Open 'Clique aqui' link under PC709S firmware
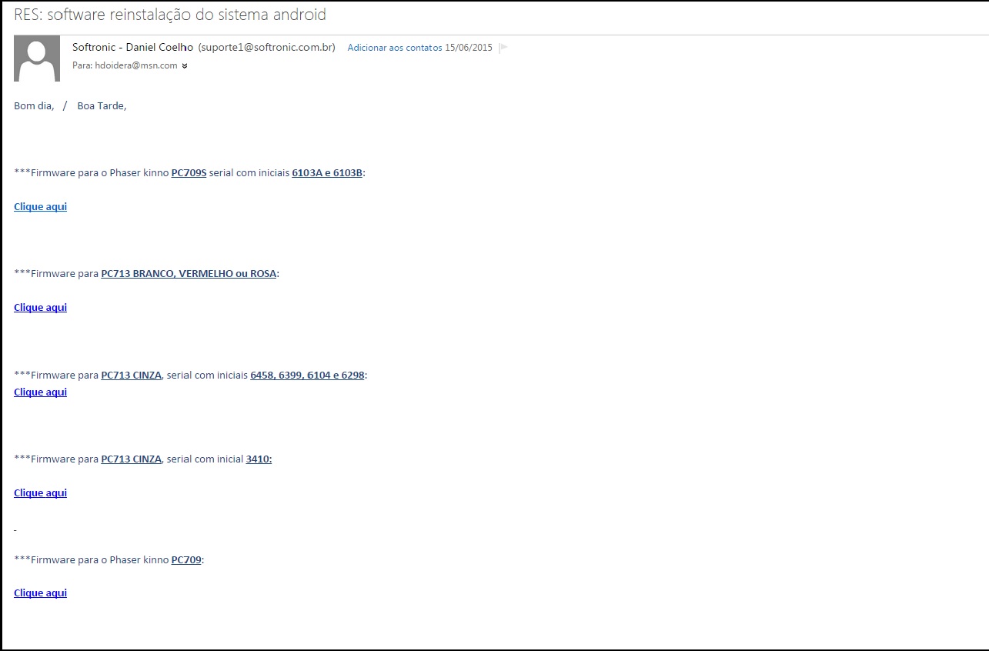The width and height of the screenshot is (989, 651). (40, 207)
